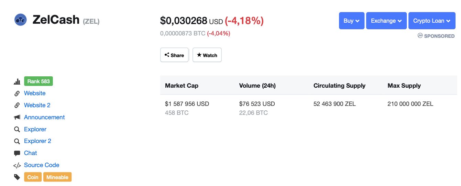Visit the Explorer 2 link
Screen dimensions: 461x186
pyautogui.click(x=37, y=141)
